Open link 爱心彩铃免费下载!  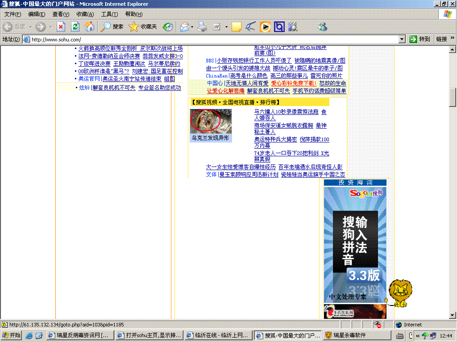pos(294,83)
